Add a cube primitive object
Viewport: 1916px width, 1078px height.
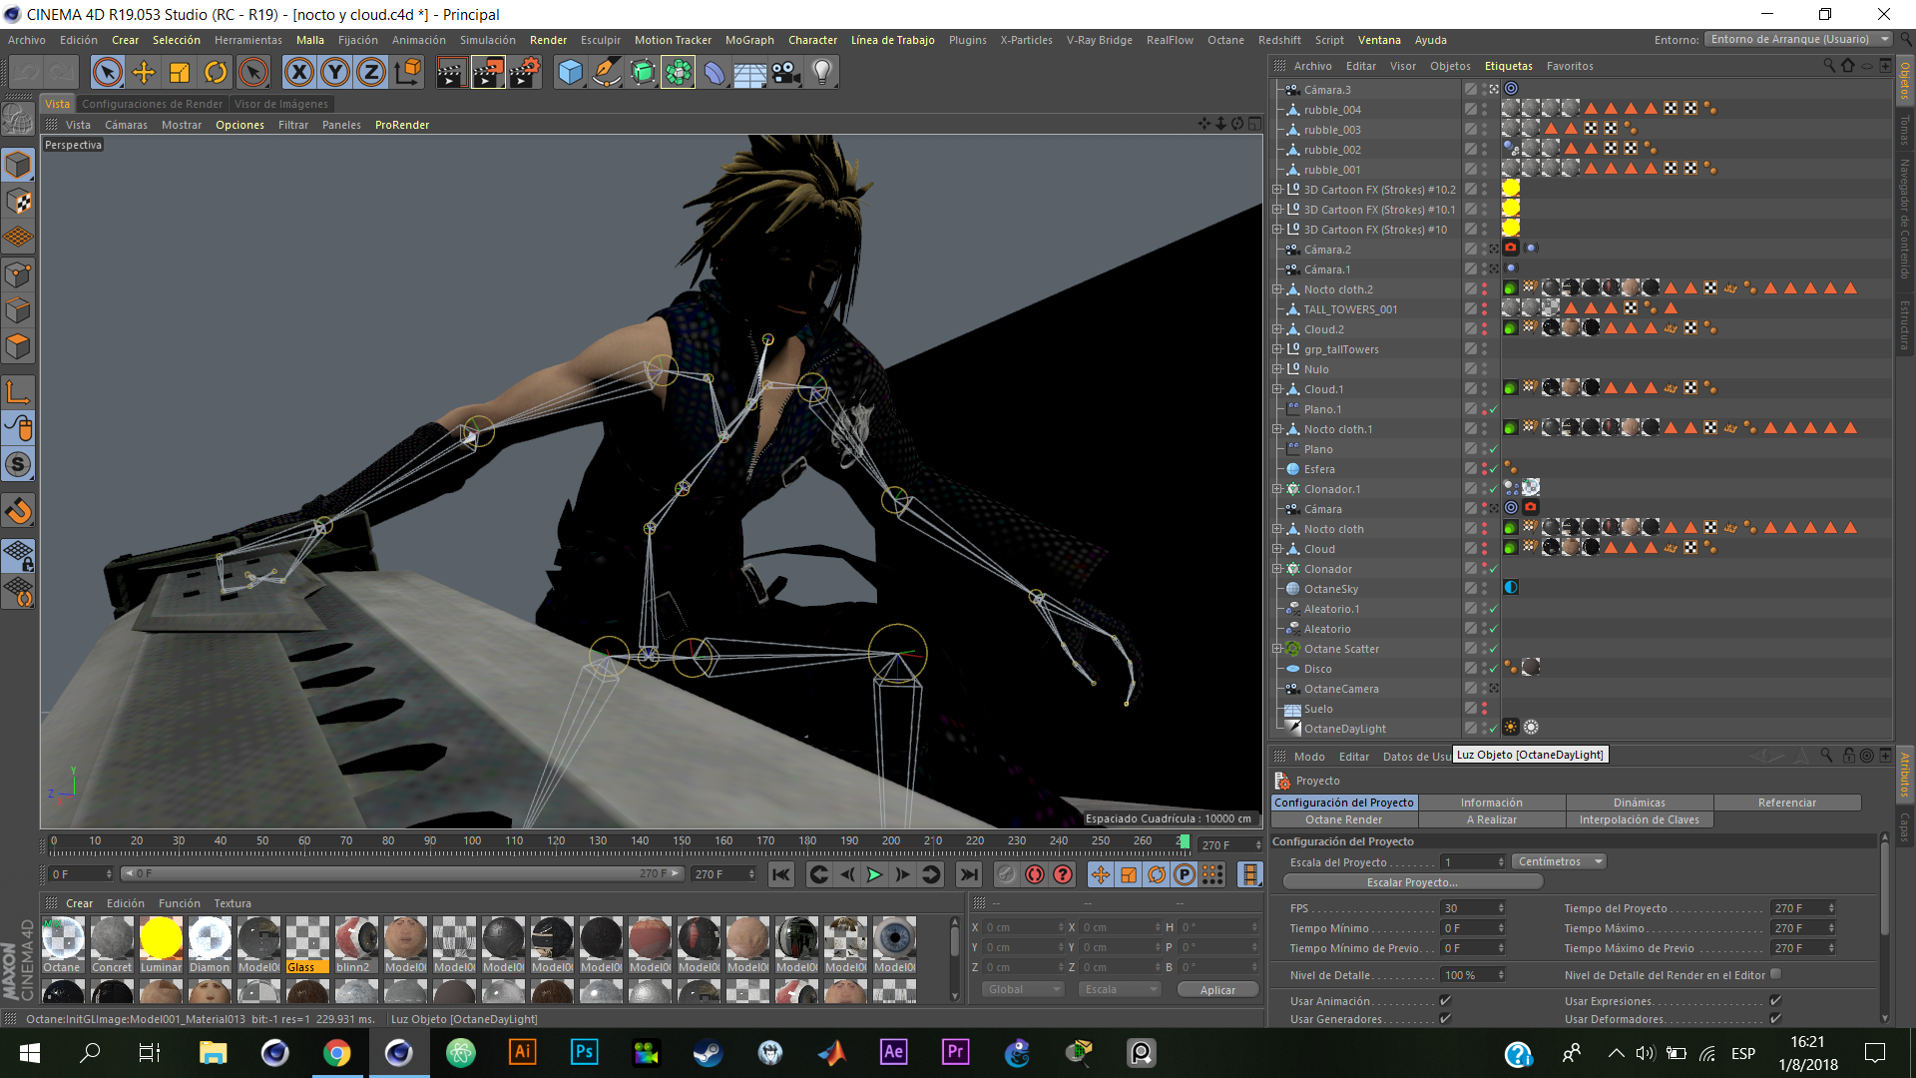click(x=570, y=73)
